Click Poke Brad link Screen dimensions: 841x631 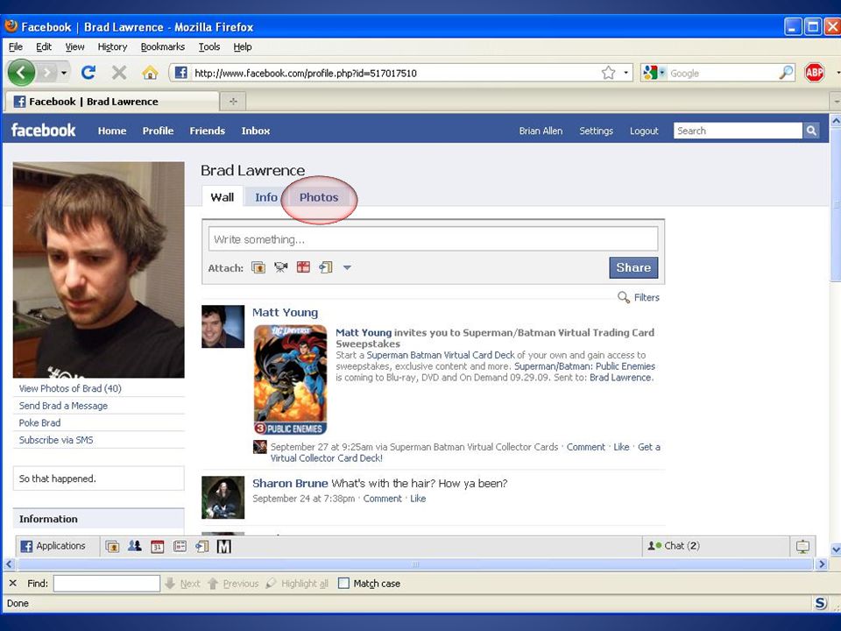(39, 422)
